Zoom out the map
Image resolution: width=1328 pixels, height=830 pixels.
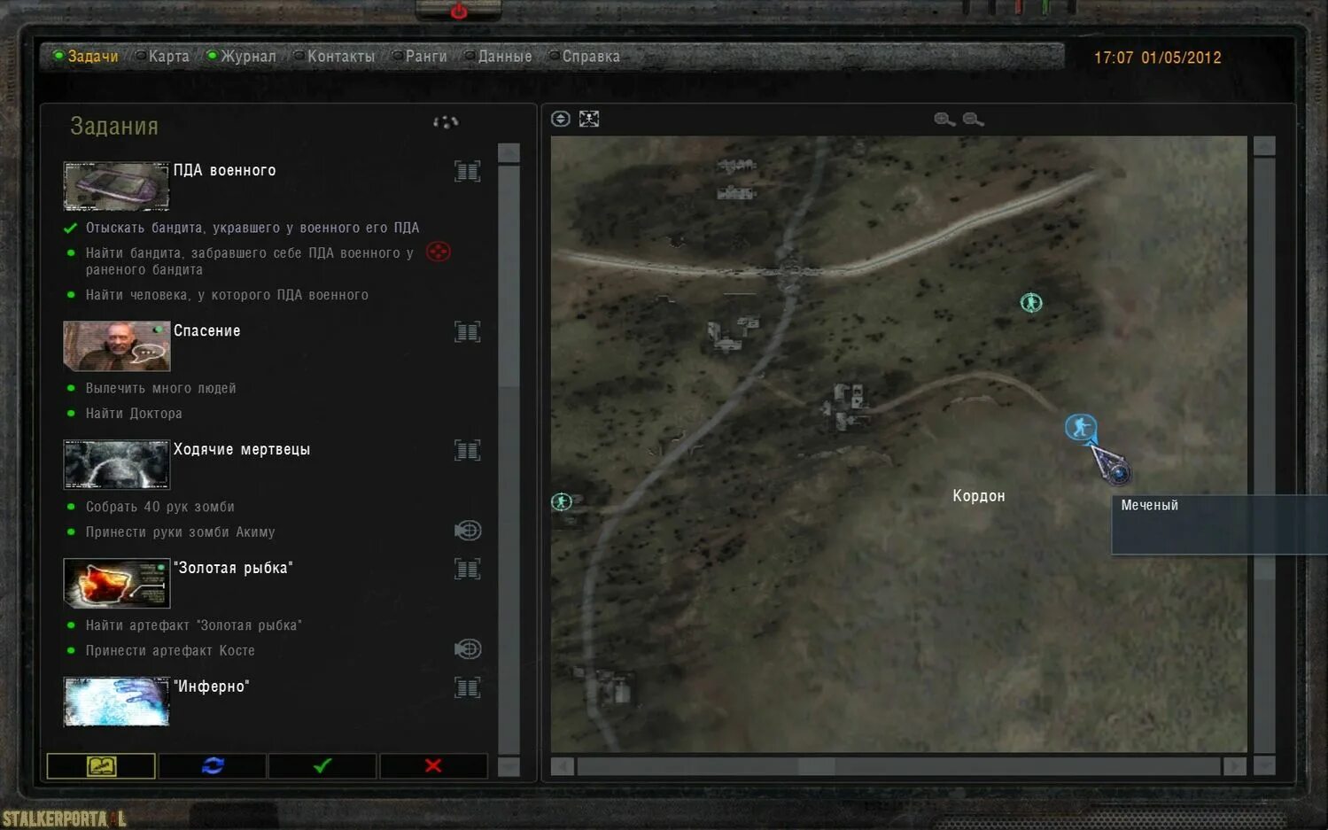tap(973, 120)
